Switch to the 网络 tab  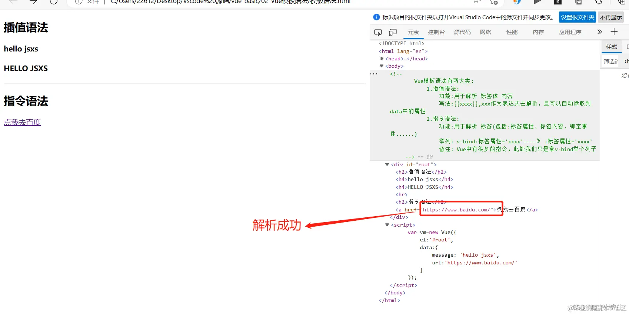tap(486, 32)
